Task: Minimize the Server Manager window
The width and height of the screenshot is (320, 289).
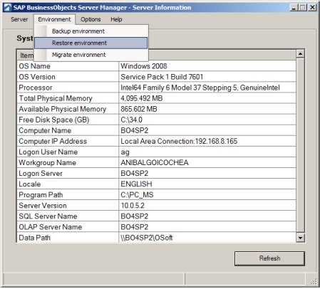Action: click(294, 8)
